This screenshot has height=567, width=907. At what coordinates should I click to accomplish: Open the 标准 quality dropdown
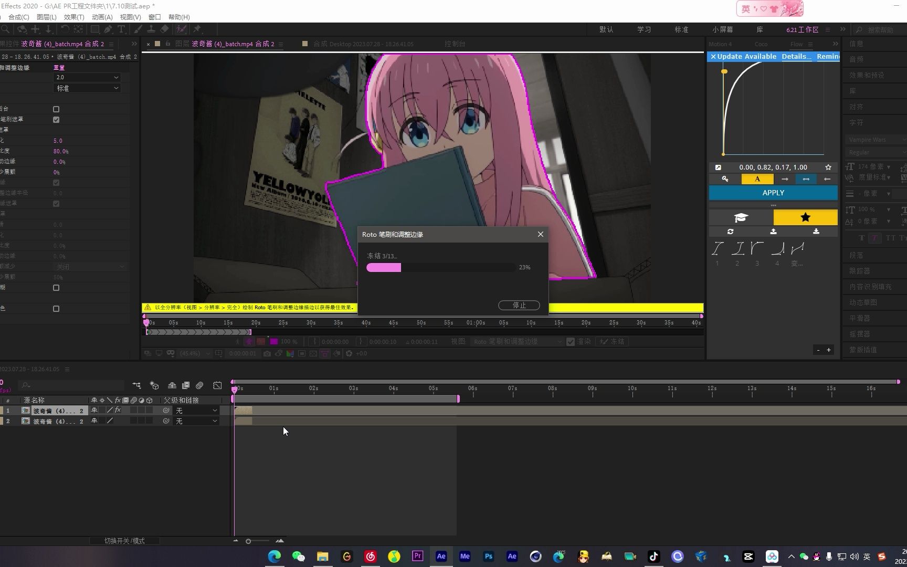(88, 88)
